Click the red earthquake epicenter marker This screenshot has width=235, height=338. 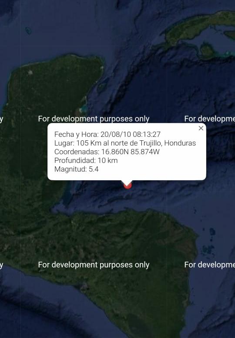[x=128, y=186]
